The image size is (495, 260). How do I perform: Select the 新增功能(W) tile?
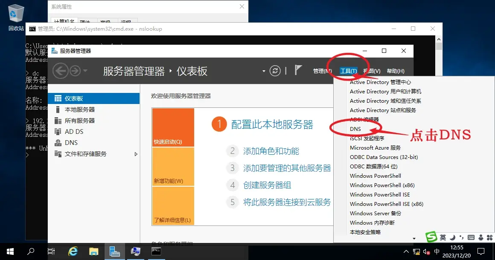coord(173,167)
